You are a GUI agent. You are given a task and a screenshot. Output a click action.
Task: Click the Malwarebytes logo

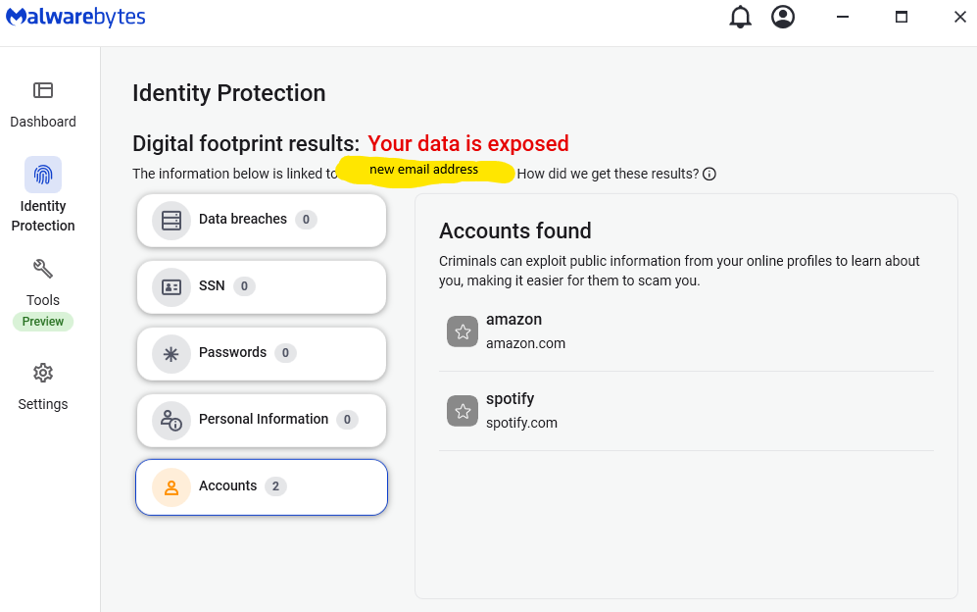75,17
